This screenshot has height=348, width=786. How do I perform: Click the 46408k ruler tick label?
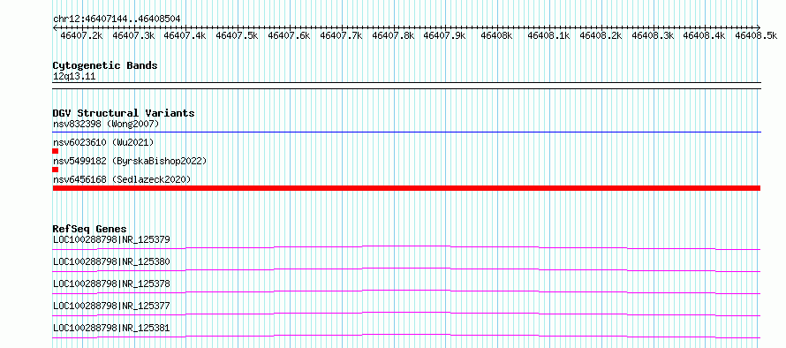(x=496, y=35)
